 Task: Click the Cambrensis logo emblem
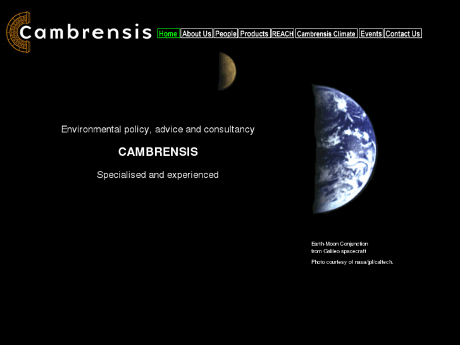click(18, 32)
